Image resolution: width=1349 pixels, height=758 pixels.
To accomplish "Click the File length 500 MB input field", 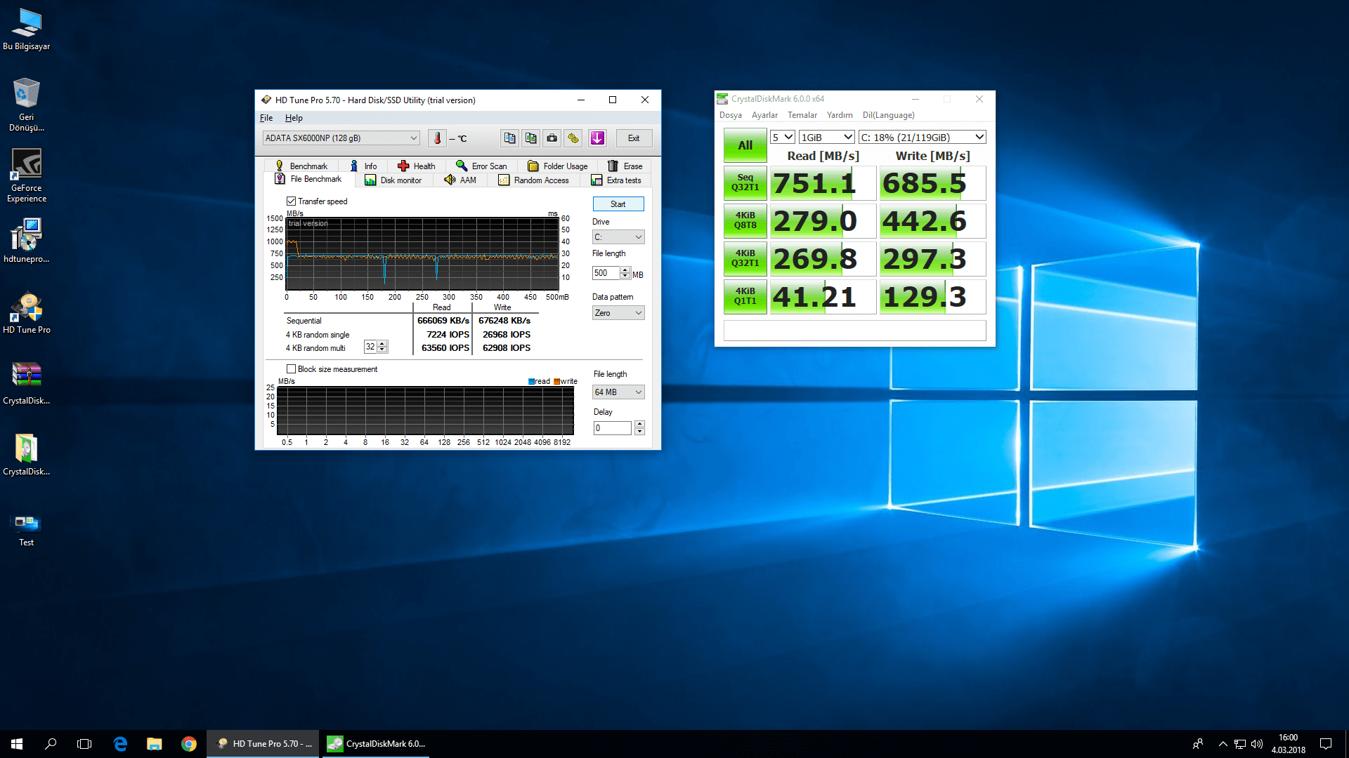I will coord(606,273).
